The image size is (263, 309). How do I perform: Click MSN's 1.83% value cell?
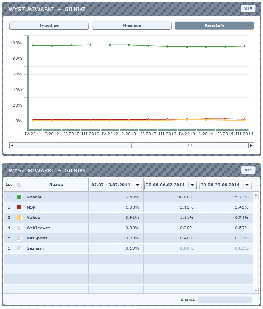[x=116, y=207]
